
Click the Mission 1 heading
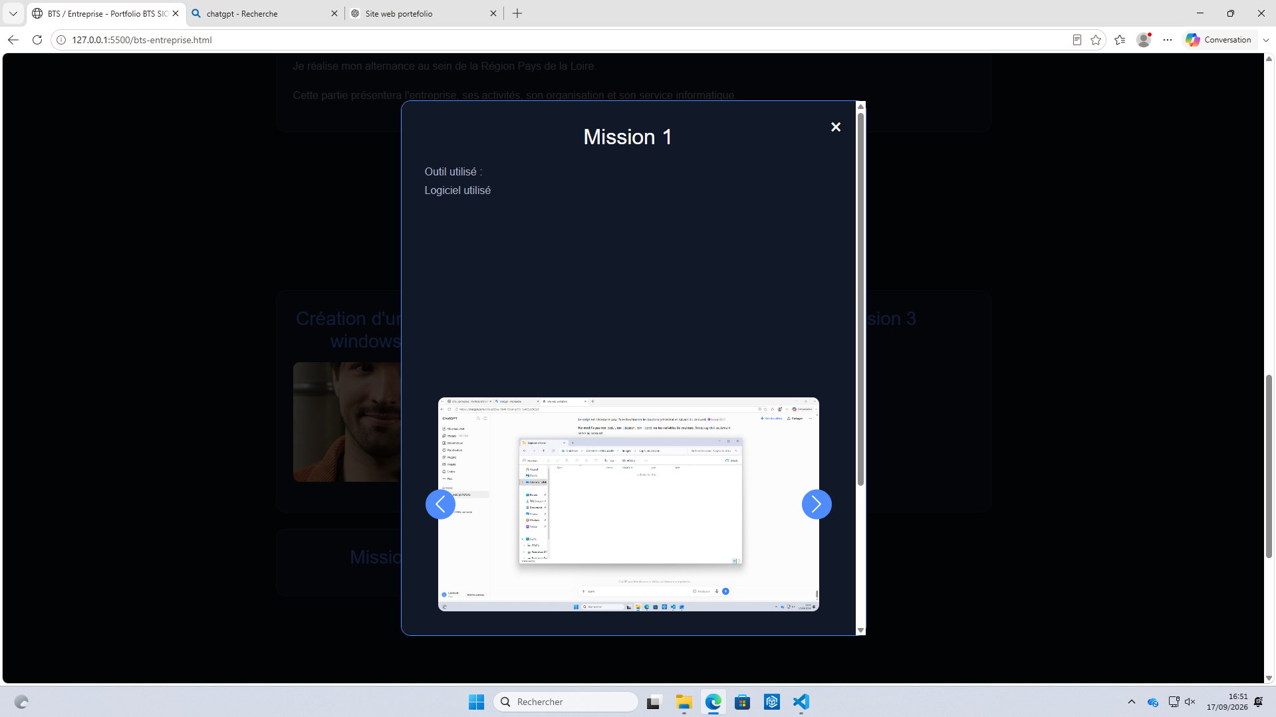628,137
